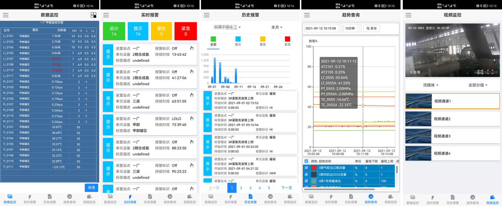Open 实时报警 from the 数据监控 screen's bottom bar
The image size is (502, 206).
[30, 199]
